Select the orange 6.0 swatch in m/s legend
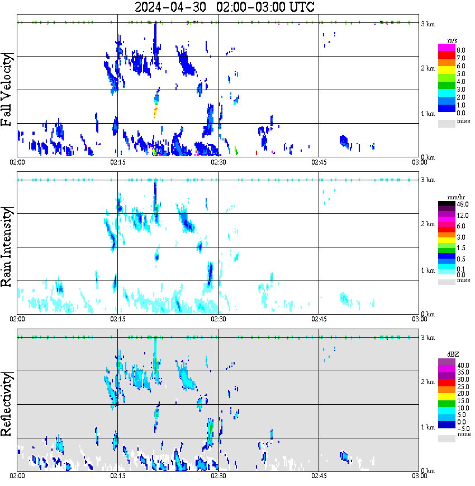This screenshot has height=486, width=475. click(x=446, y=63)
